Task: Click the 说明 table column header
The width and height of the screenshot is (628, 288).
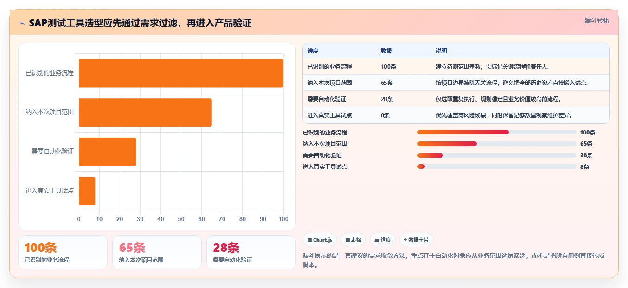Action: pos(442,51)
